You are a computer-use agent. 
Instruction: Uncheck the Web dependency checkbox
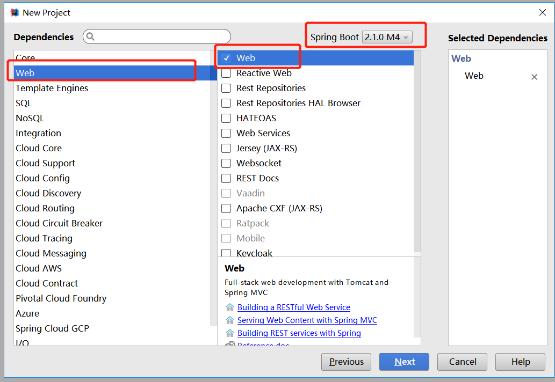[226, 58]
